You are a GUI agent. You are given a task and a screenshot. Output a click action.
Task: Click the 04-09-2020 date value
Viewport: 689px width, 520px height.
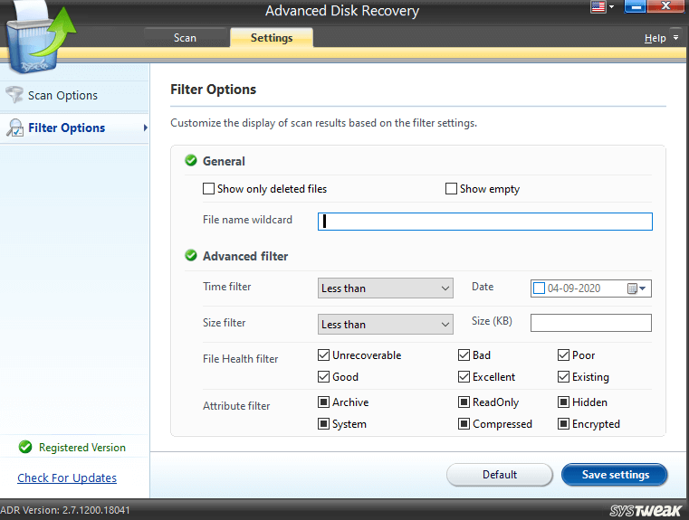[574, 288]
